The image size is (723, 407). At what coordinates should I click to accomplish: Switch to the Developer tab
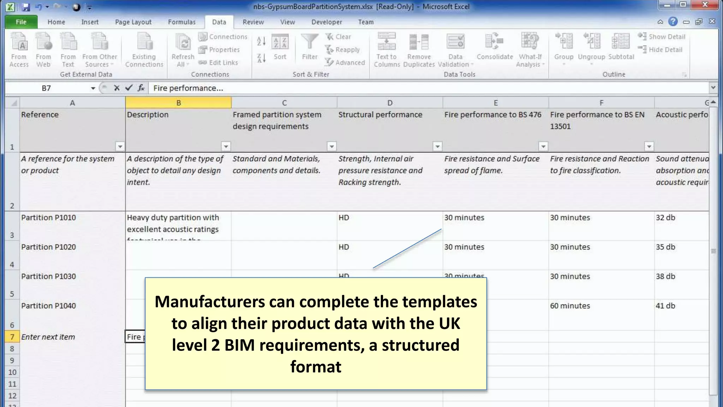point(327,22)
